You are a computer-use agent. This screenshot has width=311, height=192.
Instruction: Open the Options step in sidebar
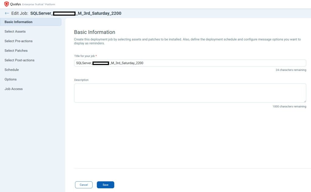[11, 79]
